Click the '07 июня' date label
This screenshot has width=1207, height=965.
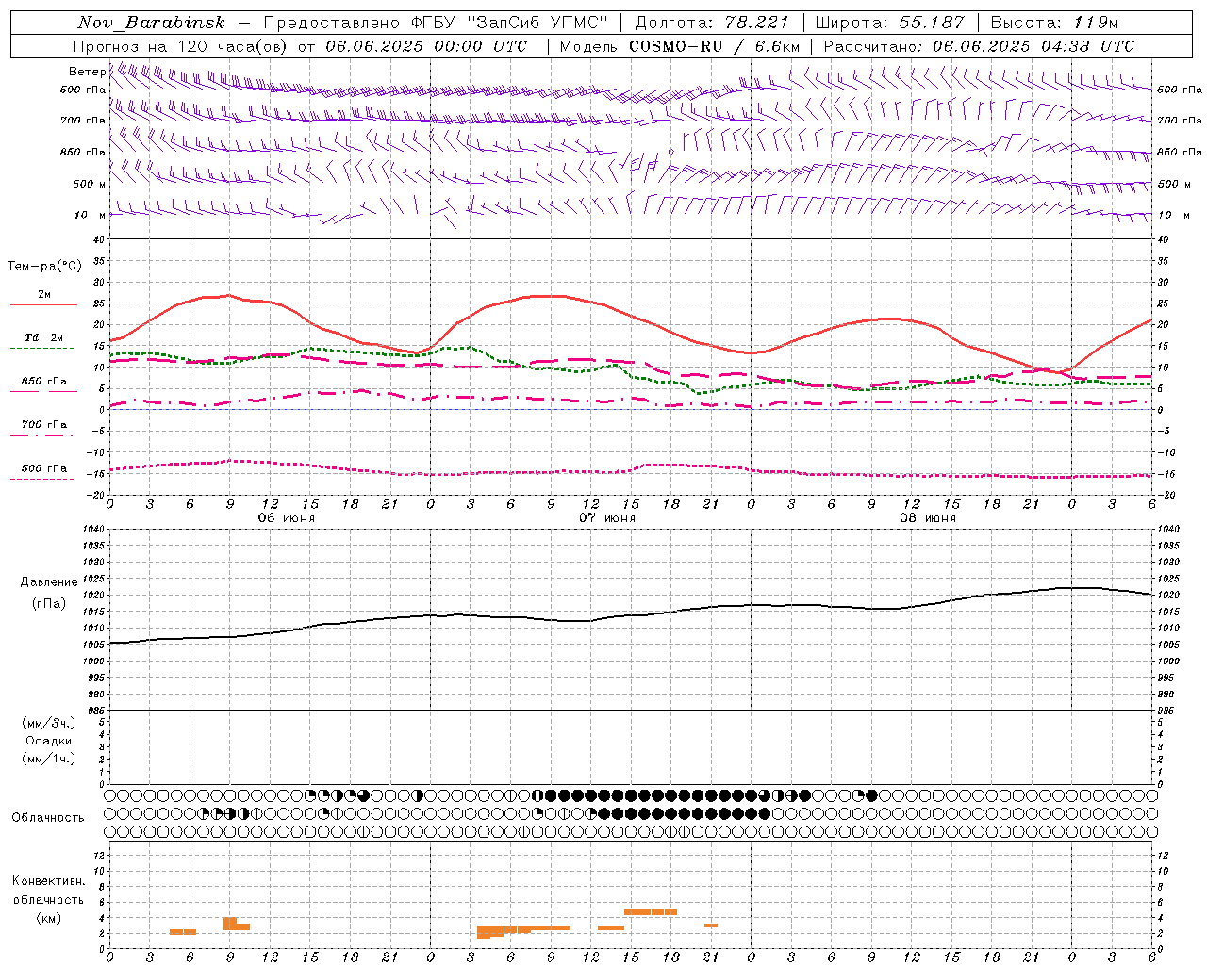click(x=607, y=518)
